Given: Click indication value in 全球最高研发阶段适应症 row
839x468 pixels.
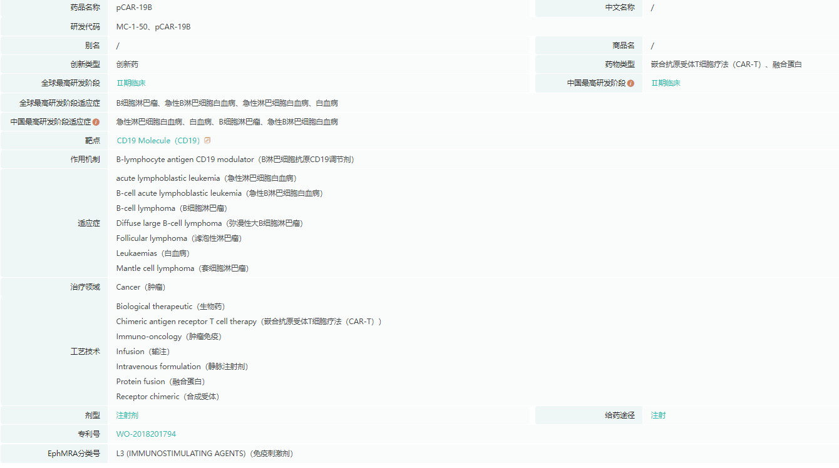Looking at the screenshot, I should coord(227,103).
